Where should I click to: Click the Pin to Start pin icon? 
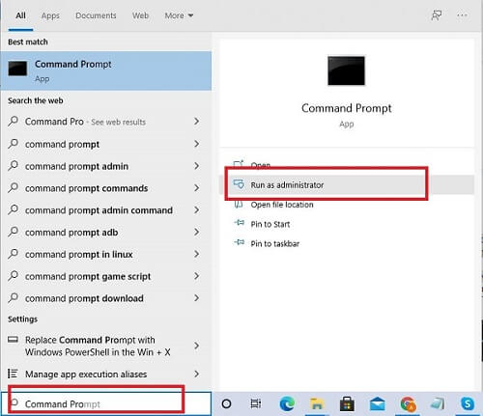tap(239, 223)
